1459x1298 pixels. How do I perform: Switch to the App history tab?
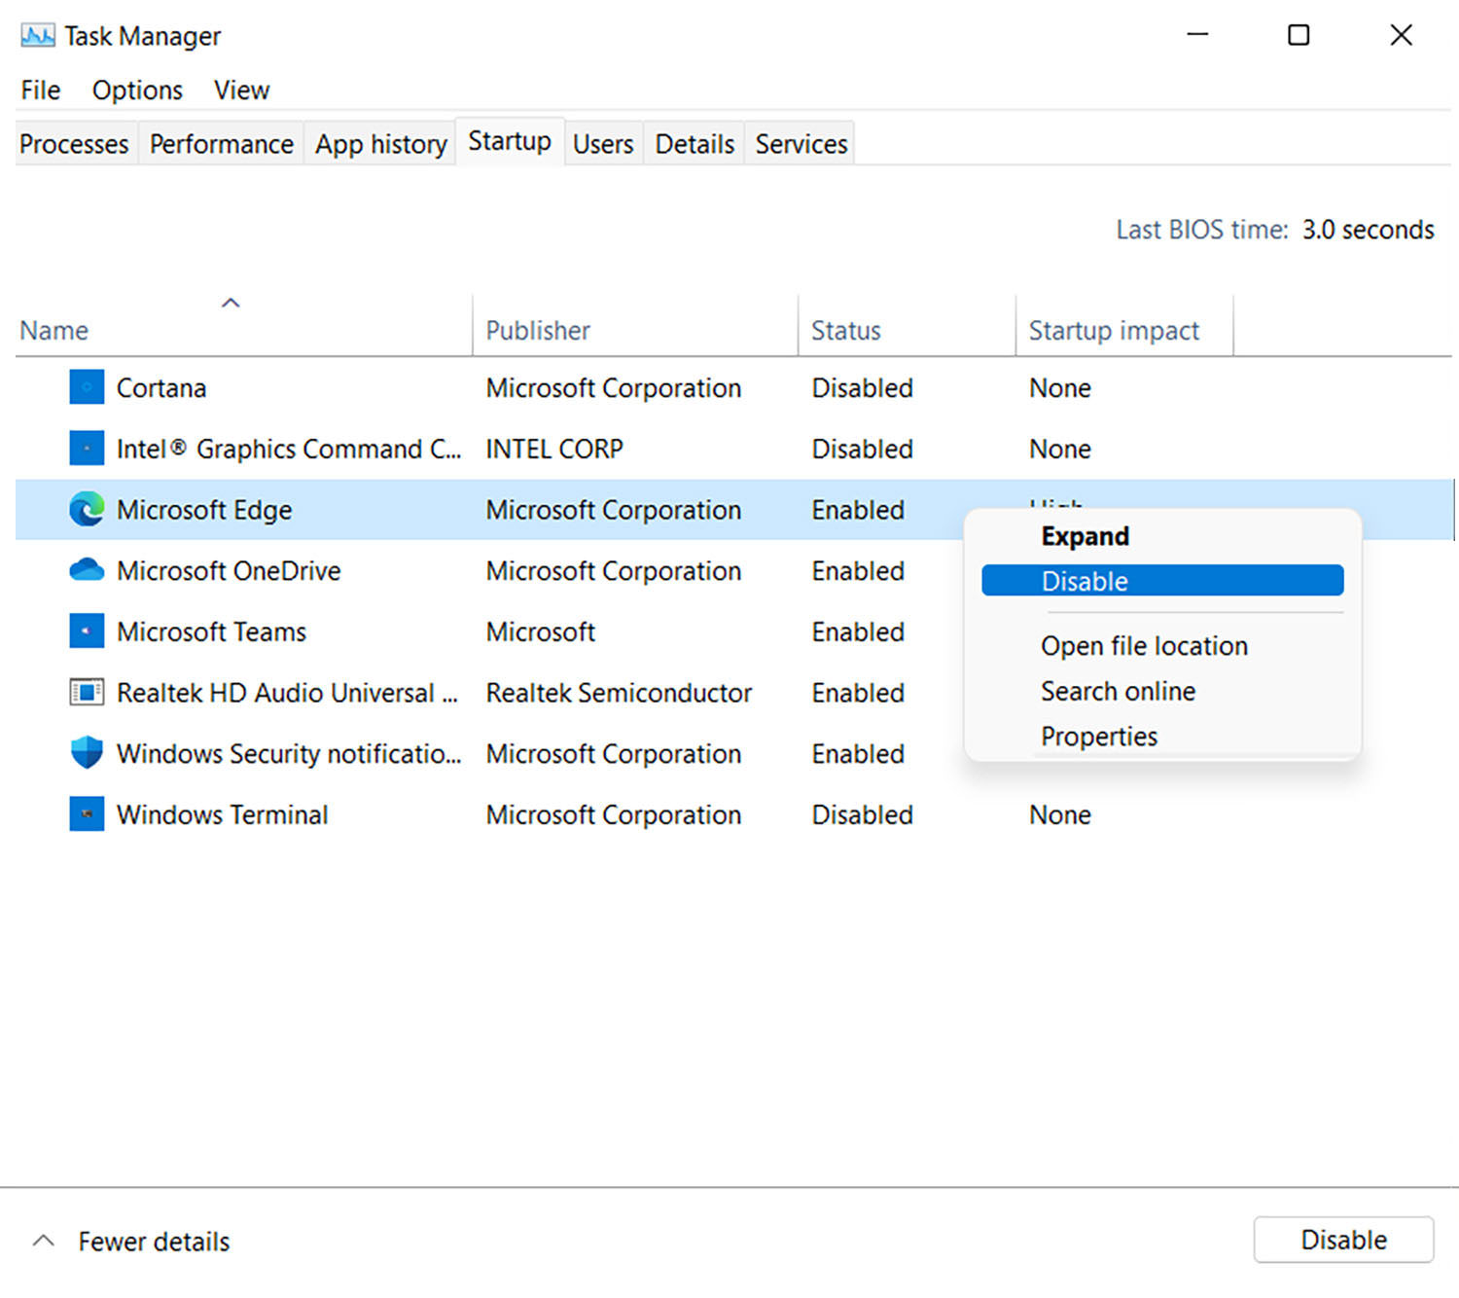point(380,144)
